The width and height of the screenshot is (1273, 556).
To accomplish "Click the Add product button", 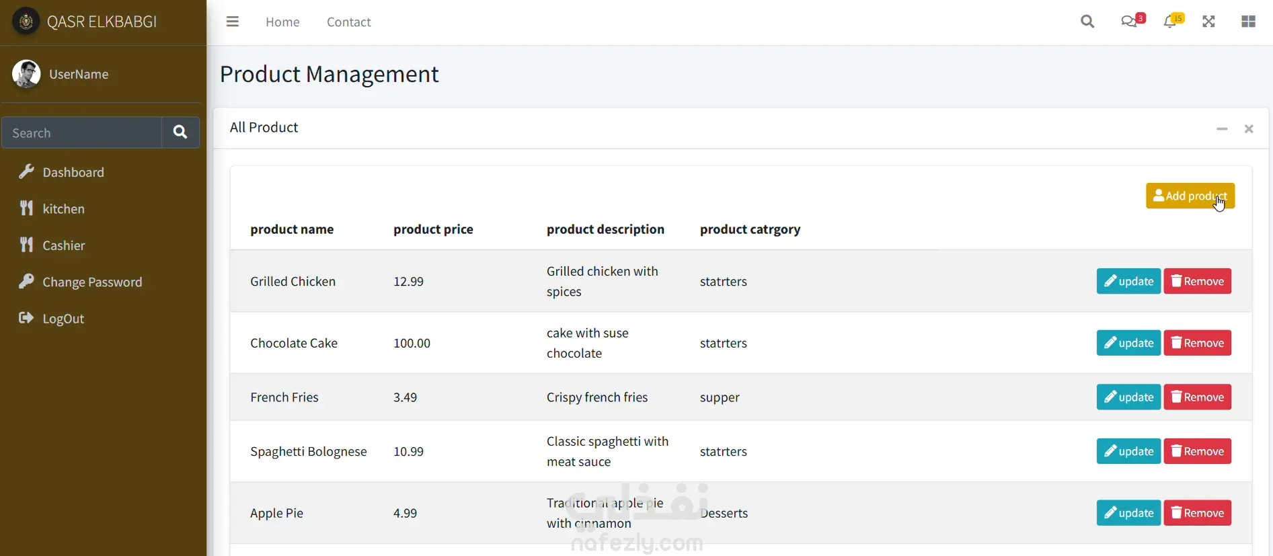I will [x=1190, y=196].
